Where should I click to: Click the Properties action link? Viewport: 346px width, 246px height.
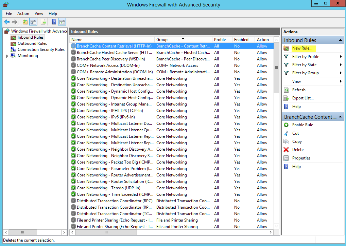[x=301, y=158]
